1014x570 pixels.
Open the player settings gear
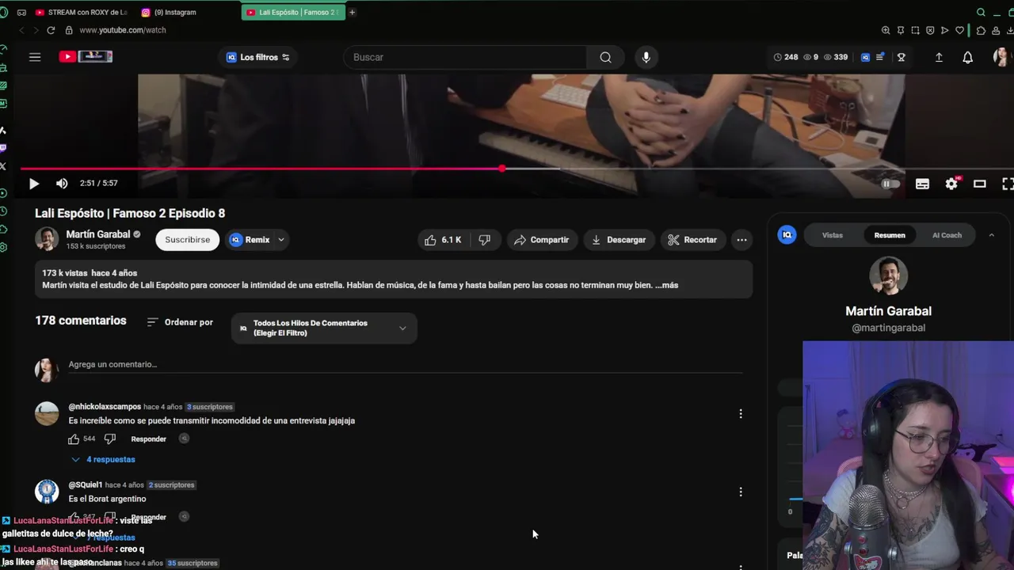point(951,184)
